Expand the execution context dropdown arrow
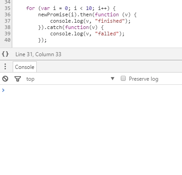The width and height of the screenshot is (182, 175). [x=113, y=78]
